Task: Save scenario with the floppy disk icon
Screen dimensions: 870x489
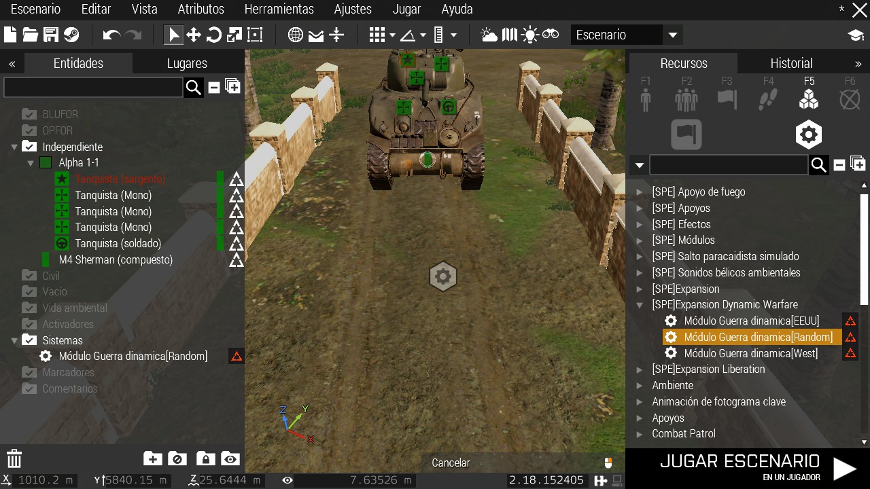Action: (x=51, y=35)
